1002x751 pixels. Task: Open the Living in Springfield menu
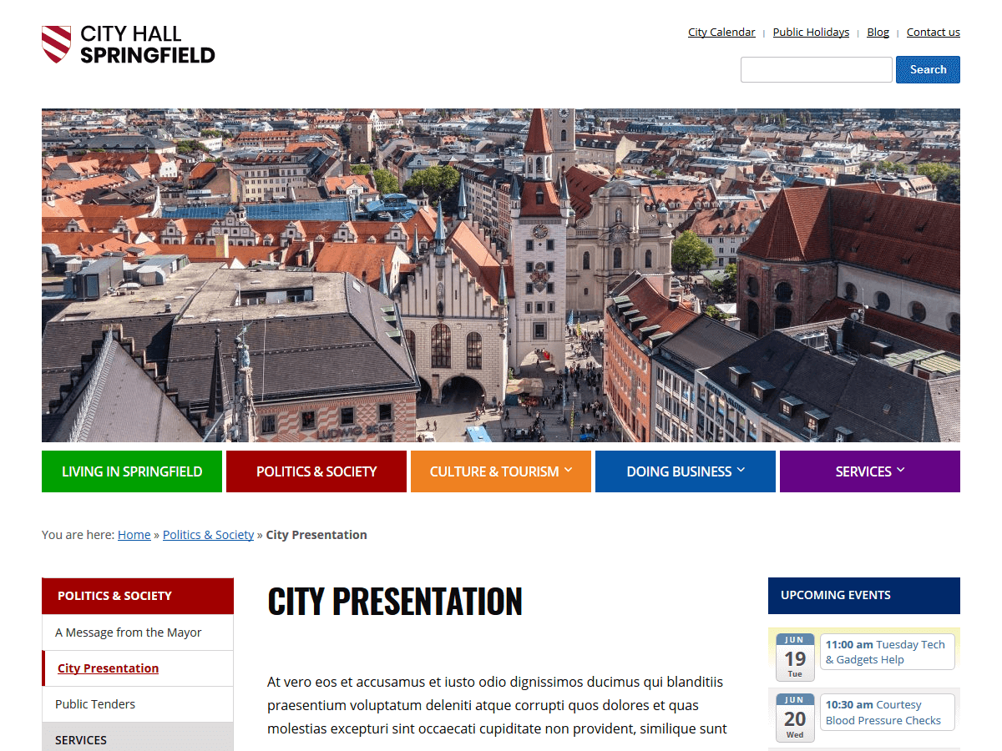coord(132,471)
